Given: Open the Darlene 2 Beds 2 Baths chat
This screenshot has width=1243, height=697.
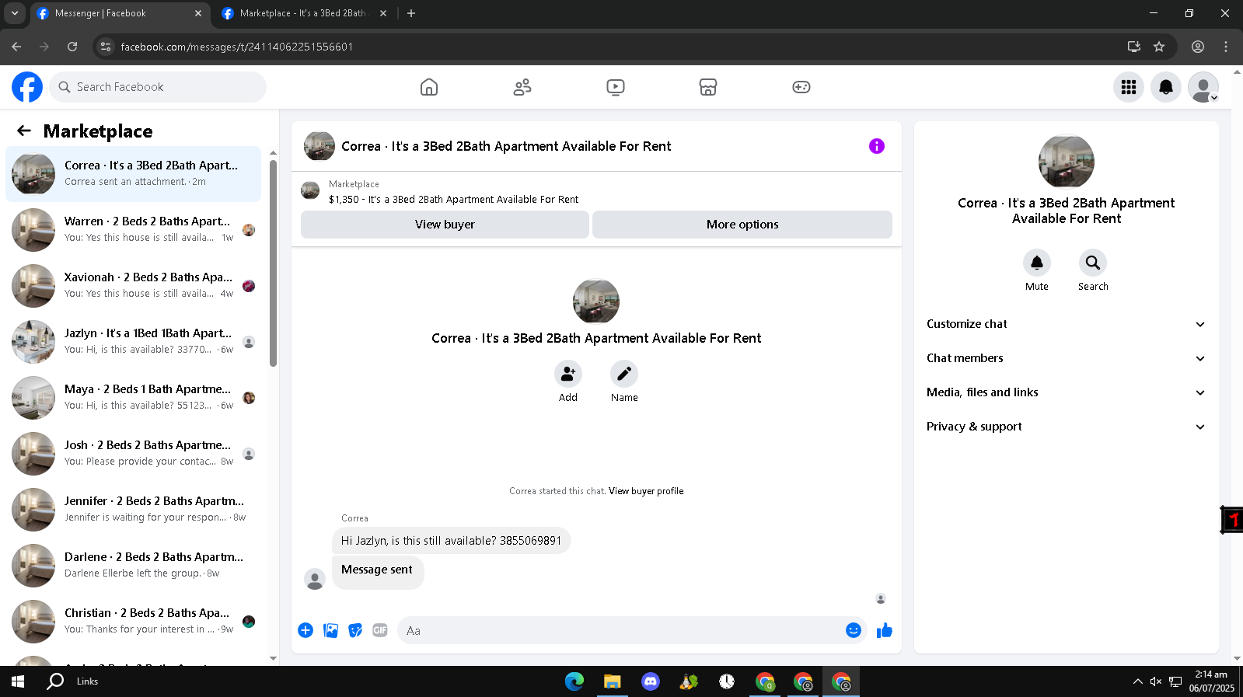Looking at the screenshot, I should (134, 566).
